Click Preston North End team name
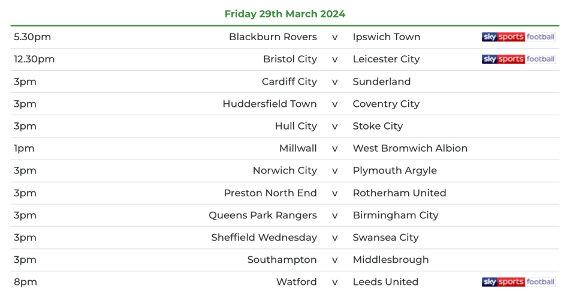This screenshot has height=300, width=570. point(270,193)
